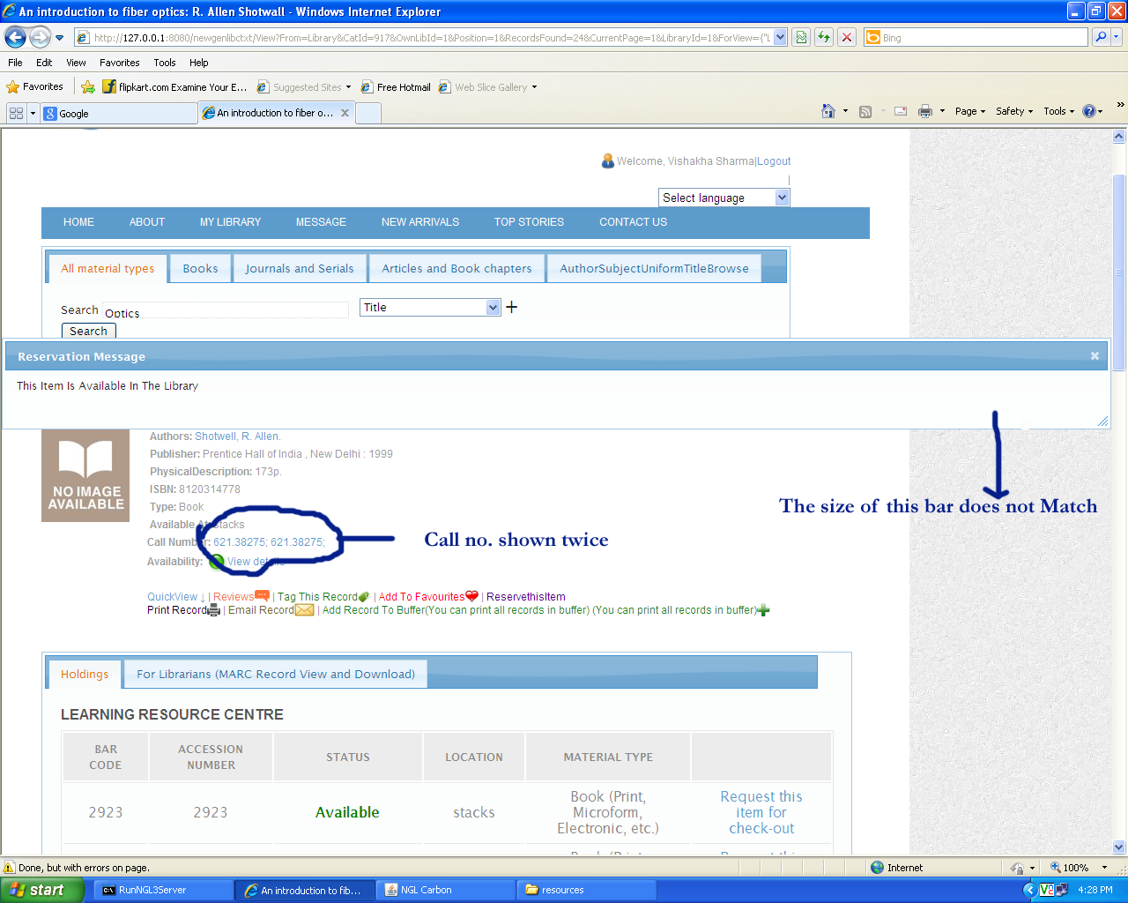Open the Safety toolbar dropdown menu

1013,111
